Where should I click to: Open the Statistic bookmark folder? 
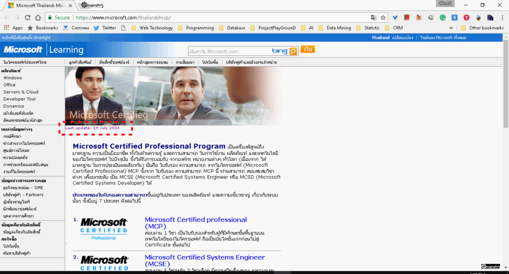point(368,28)
